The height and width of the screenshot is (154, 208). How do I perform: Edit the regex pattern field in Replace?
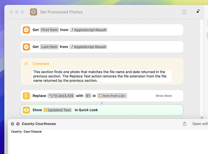tap(61, 96)
